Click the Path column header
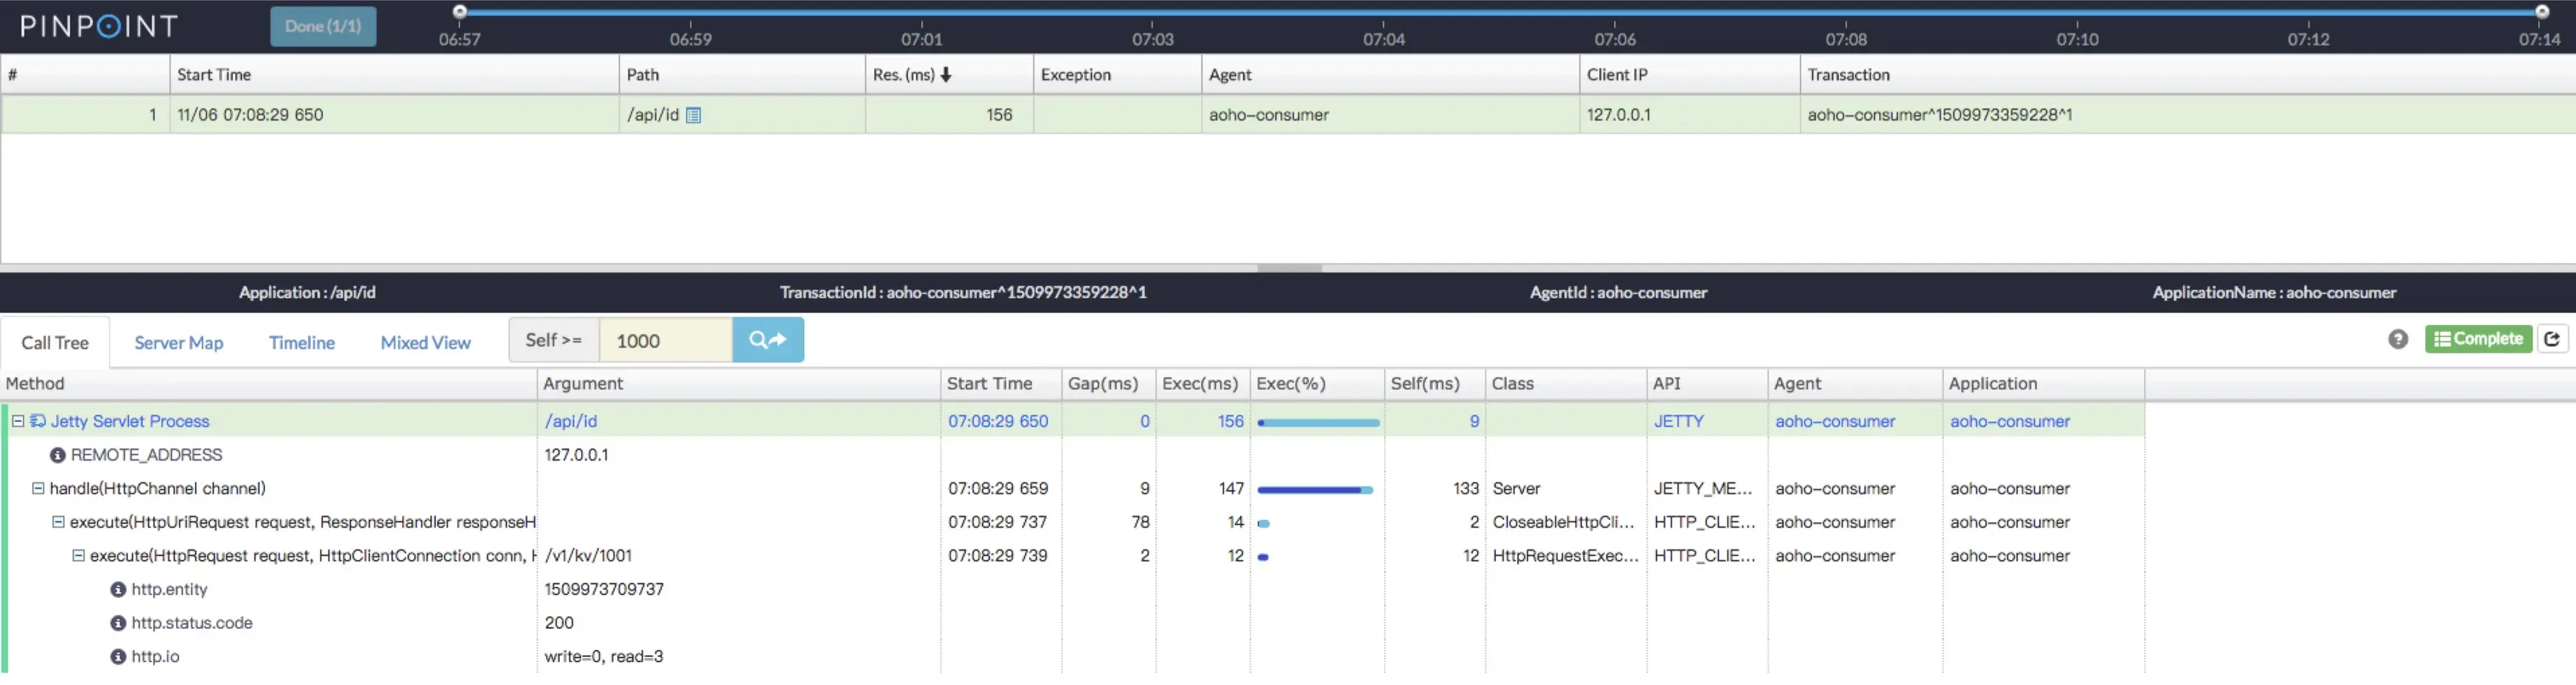Screen dimensions: 2576x685 click(x=741, y=75)
